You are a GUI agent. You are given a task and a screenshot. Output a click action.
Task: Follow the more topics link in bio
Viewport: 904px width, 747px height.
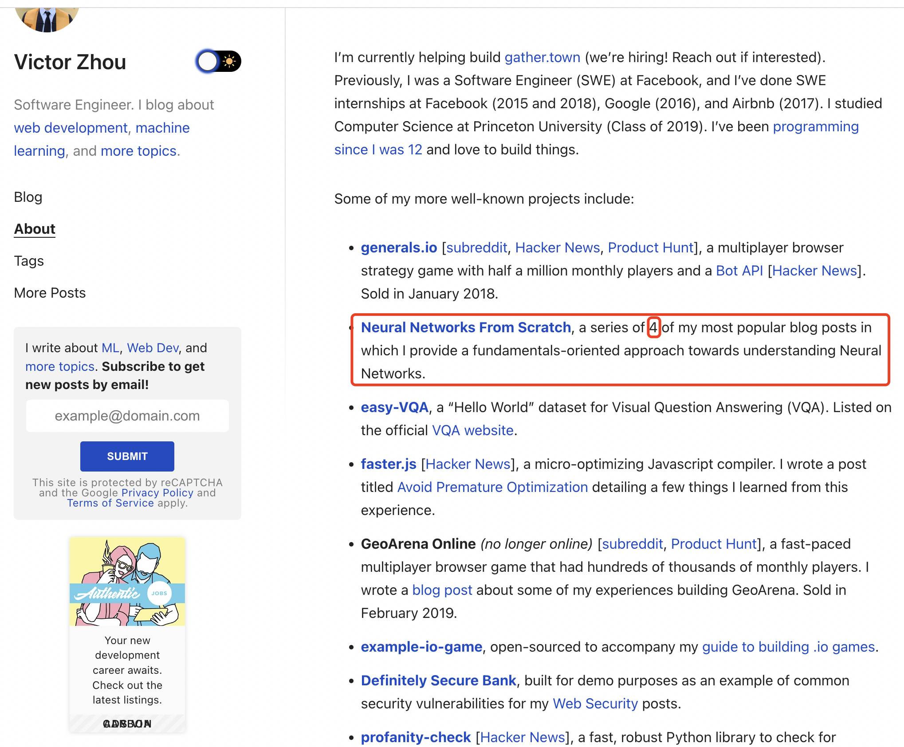(x=138, y=151)
